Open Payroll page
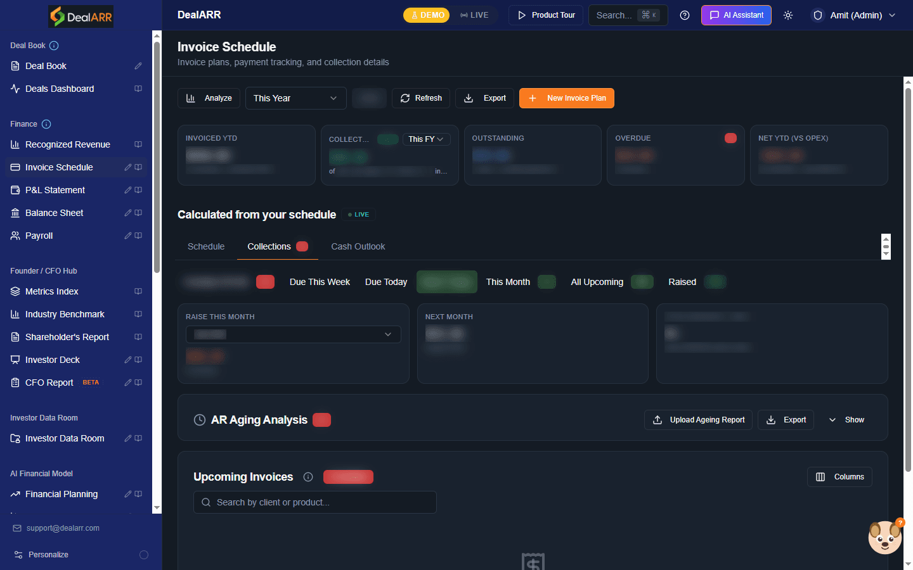Screen dimensions: 913x570 tap(39, 236)
